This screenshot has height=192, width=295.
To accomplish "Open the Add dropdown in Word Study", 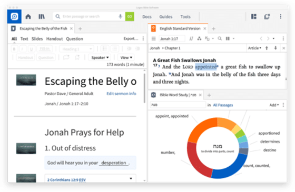I will [x=274, y=105].
